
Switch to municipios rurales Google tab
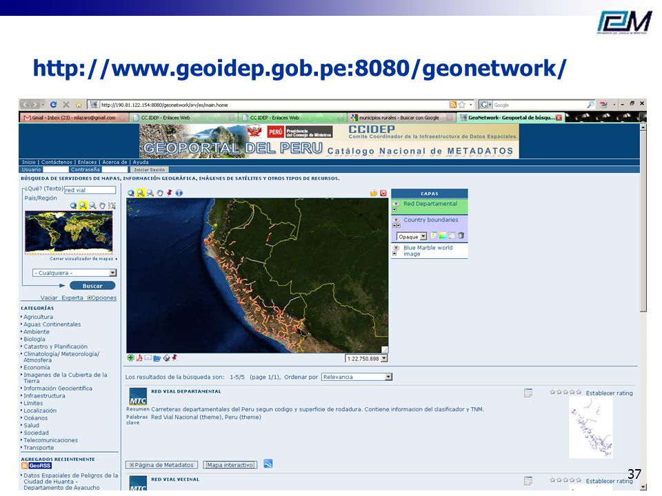[401, 118]
